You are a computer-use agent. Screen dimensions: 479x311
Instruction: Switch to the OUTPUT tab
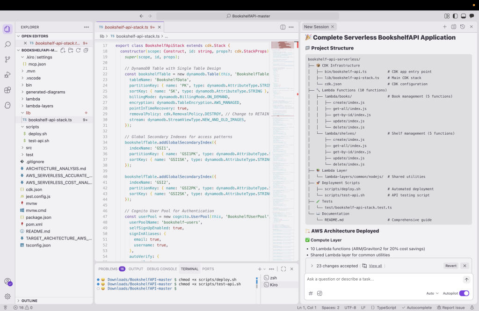(x=135, y=269)
